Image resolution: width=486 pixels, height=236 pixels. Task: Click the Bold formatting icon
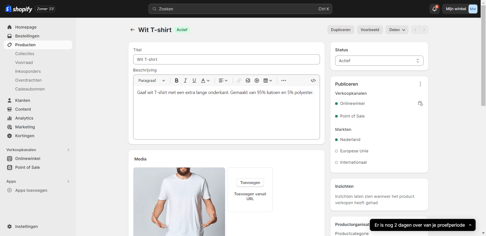point(176,81)
